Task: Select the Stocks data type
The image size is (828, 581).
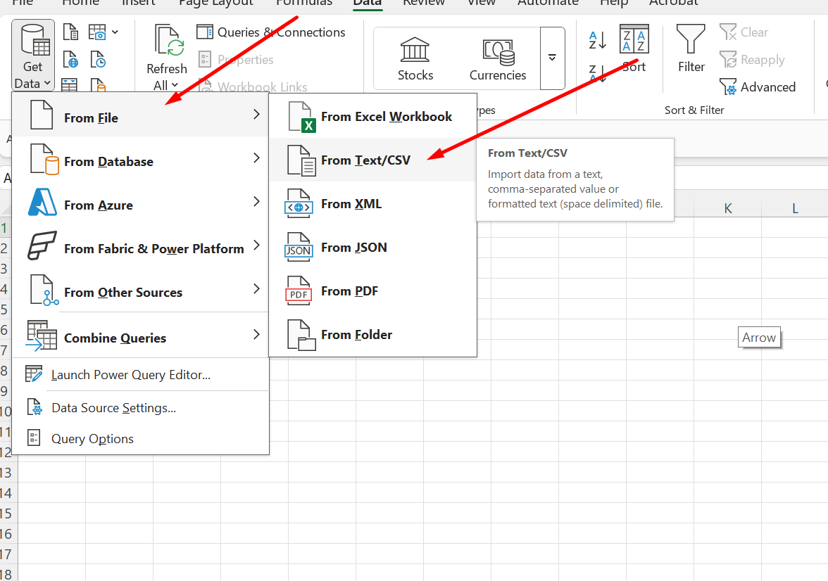Action: click(415, 58)
